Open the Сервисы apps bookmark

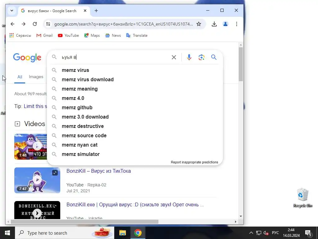tap(20, 35)
